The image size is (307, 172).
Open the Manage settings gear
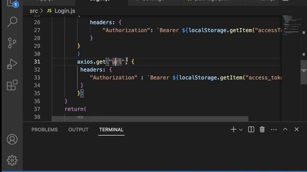click(x=12, y=161)
